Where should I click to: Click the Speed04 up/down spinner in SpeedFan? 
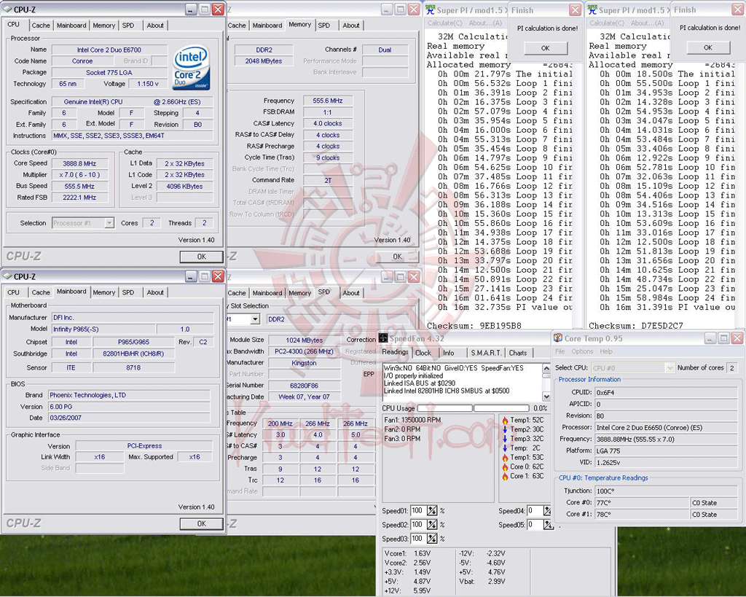(548, 511)
